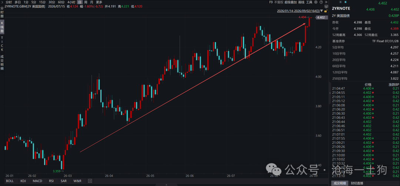Click the monitor display icon below toolbar

click(326, 6)
